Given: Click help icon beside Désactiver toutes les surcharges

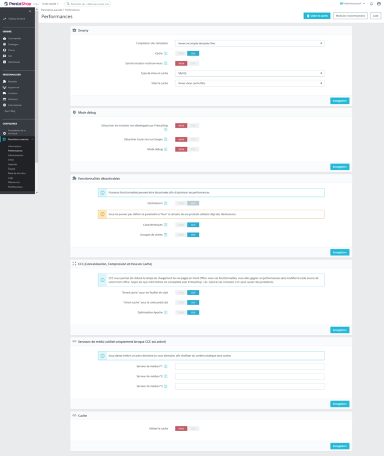Looking at the screenshot, I should (166, 139).
